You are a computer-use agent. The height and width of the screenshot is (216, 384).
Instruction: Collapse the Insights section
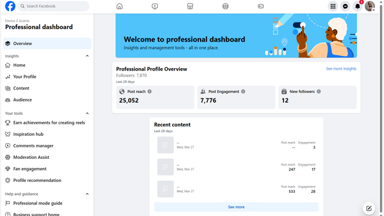click(x=87, y=56)
